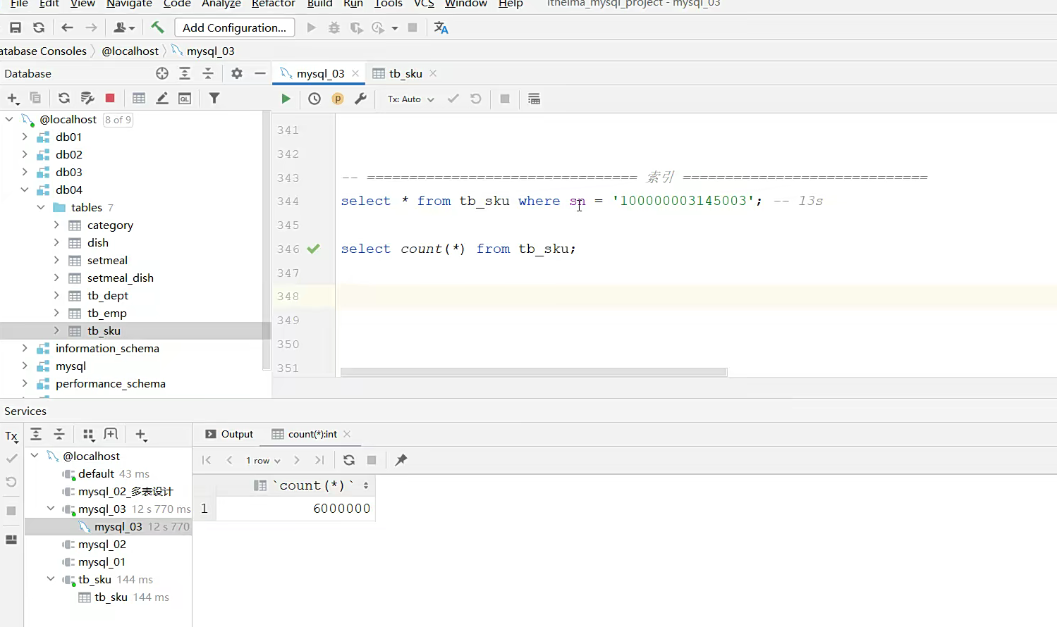This screenshot has height=627, width=1057.
Task: Click the Synchronize reload icon in the main toolbar
Action: [39, 27]
